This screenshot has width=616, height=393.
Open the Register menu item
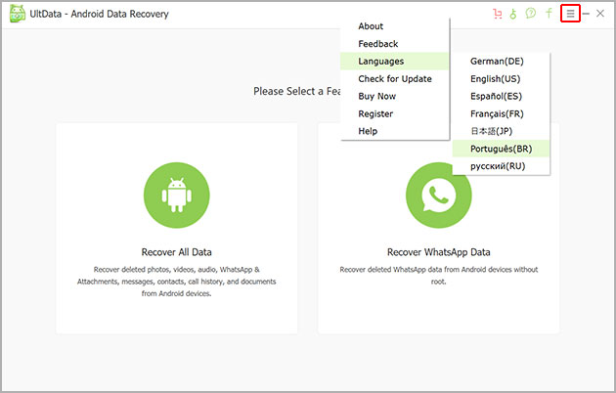click(x=394, y=113)
